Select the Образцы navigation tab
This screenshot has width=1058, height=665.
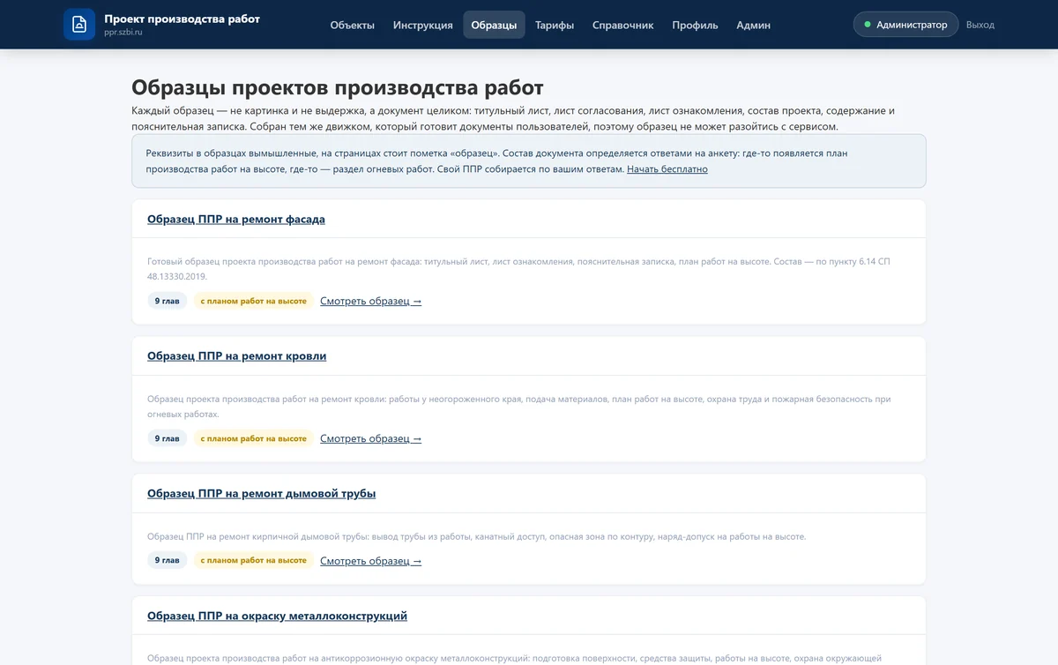click(x=494, y=25)
